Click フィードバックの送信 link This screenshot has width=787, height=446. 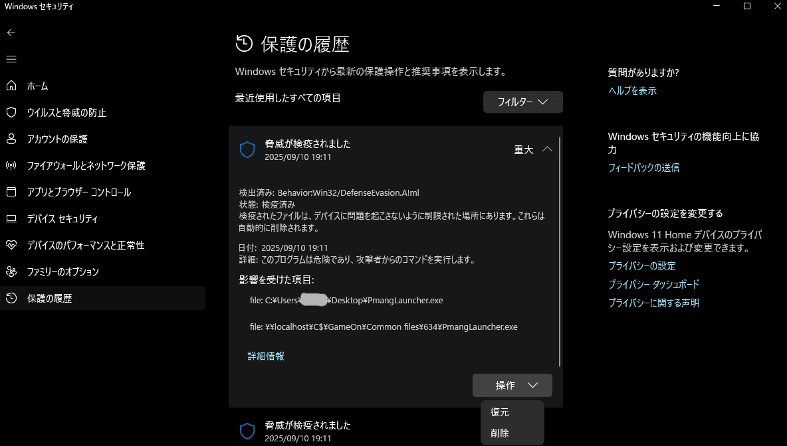644,167
